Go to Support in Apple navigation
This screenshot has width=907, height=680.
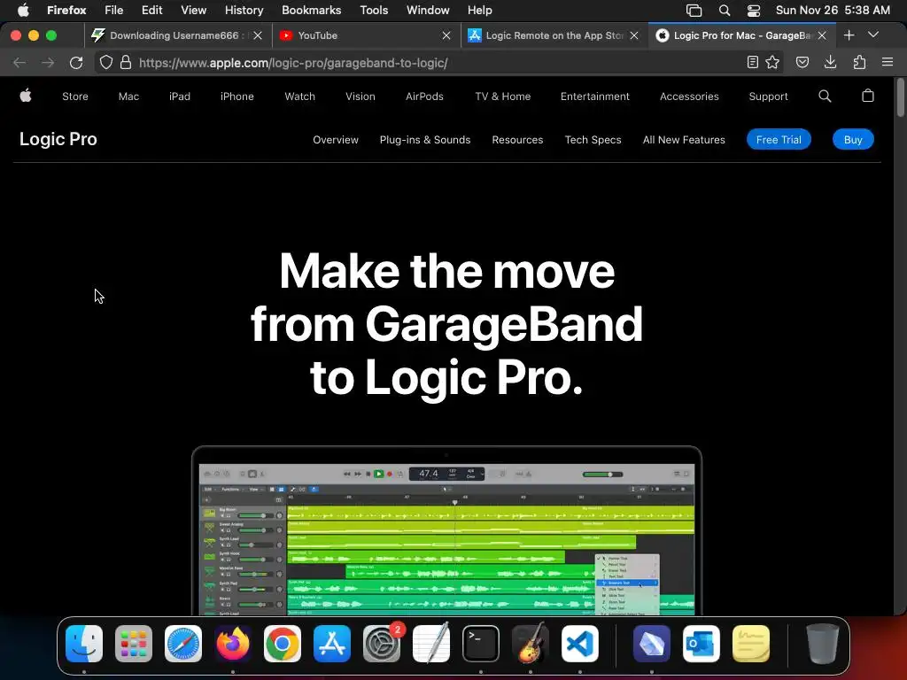click(x=768, y=97)
